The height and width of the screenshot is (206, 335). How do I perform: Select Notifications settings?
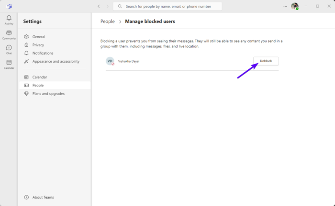[x=43, y=53]
